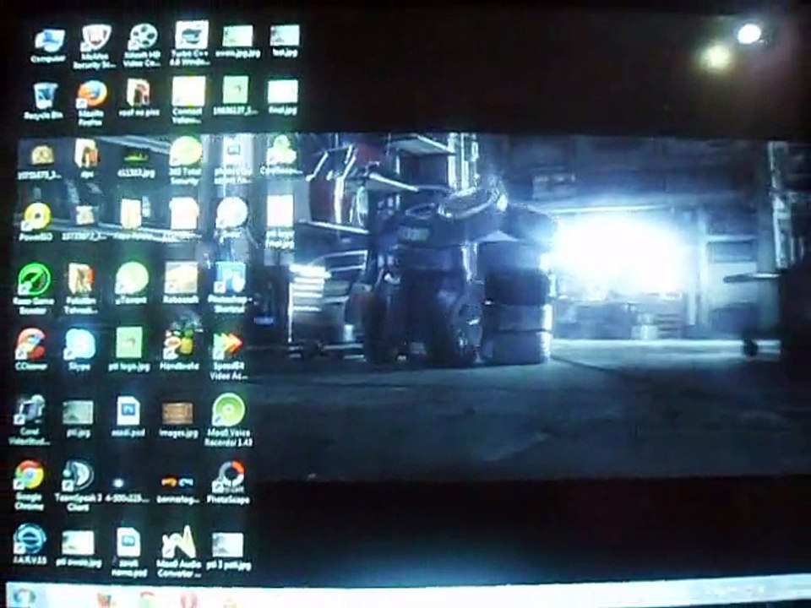The height and width of the screenshot is (608, 811).
Task: Select images.jpg desktop file
Action: [178, 420]
